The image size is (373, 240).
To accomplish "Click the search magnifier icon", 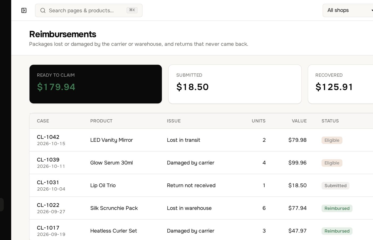I will click(x=43, y=10).
